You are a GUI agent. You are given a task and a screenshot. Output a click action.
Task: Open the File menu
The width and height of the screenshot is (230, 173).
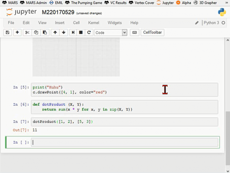(x=11, y=23)
